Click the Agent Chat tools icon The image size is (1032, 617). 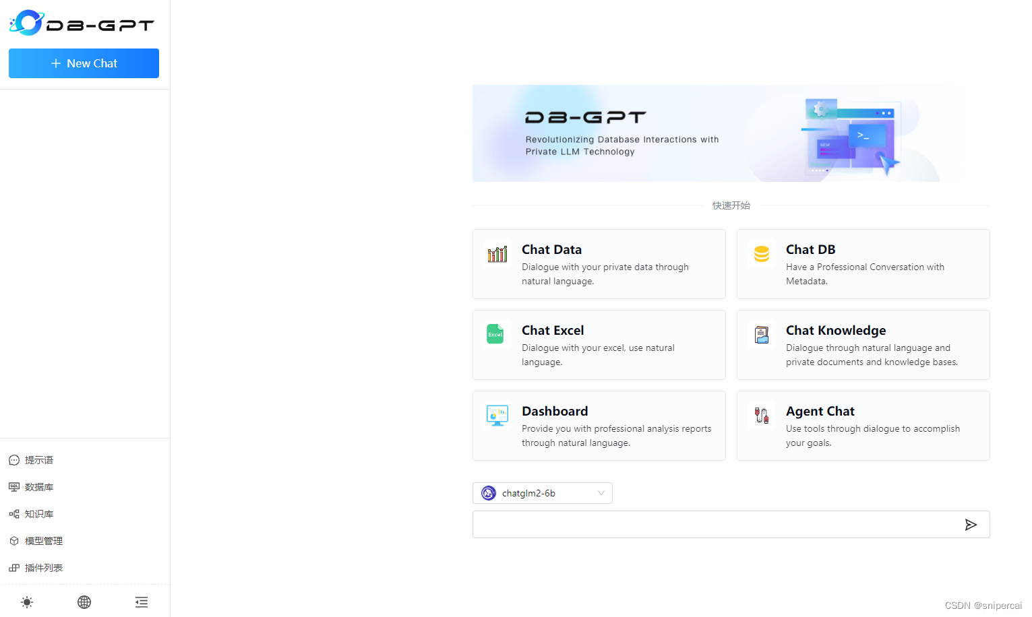[762, 416]
